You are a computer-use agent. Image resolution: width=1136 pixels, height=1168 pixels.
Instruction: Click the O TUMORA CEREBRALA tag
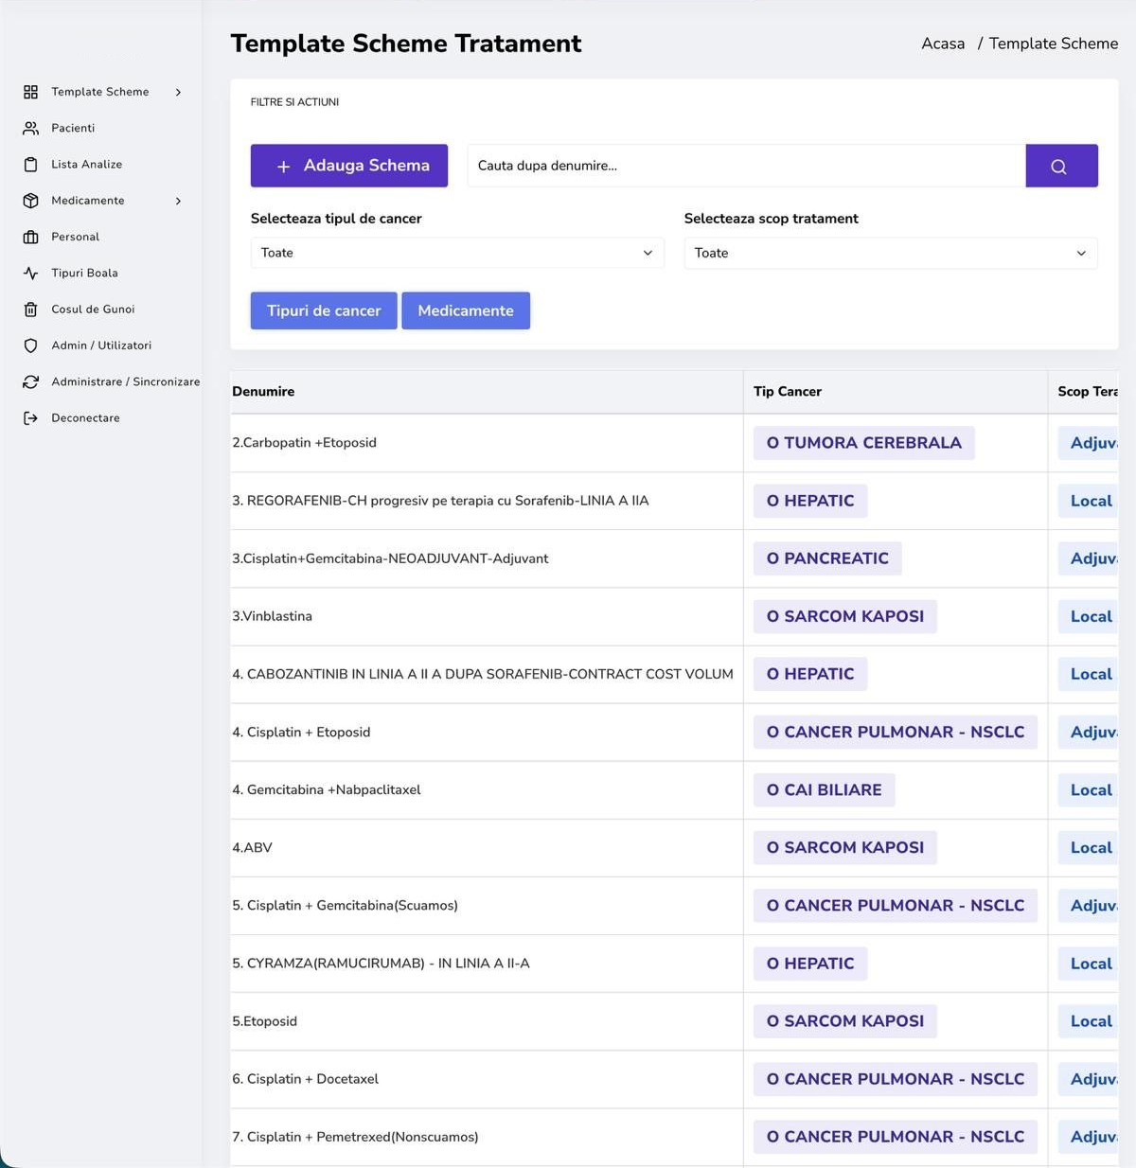(x=864, y=443)
